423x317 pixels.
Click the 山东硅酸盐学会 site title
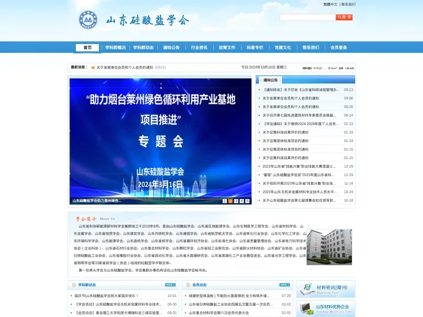(147, 20)
